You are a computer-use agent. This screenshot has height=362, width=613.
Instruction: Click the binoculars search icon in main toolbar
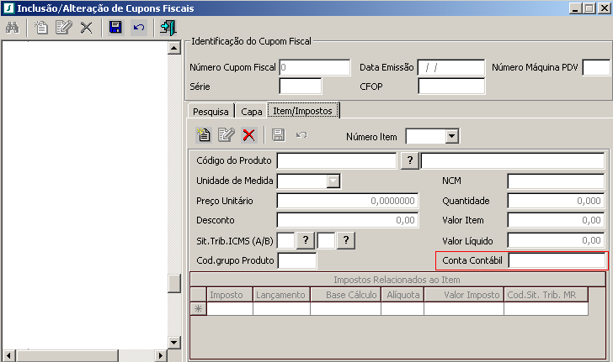[12, 28]
